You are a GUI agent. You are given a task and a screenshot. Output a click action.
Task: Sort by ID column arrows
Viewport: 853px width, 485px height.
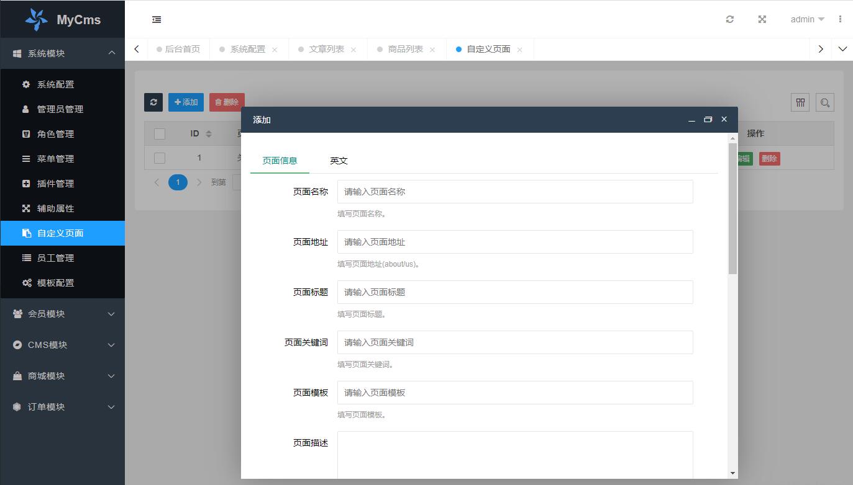click(209, 133)
